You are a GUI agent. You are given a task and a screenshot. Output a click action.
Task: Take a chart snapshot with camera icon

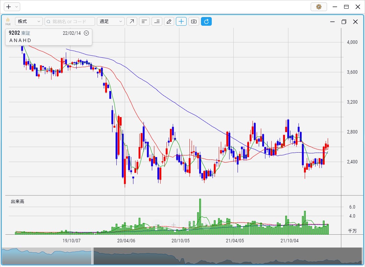[194, 22]
